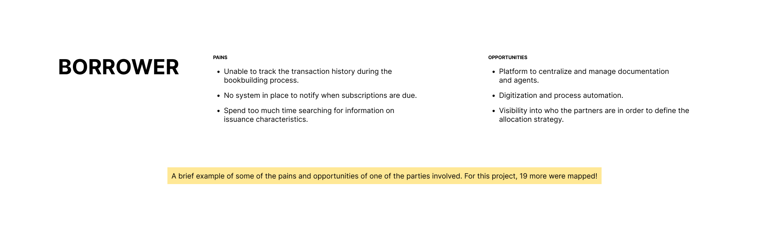
Task: Select the PAINS section label
Action: (x=220, y=58)
